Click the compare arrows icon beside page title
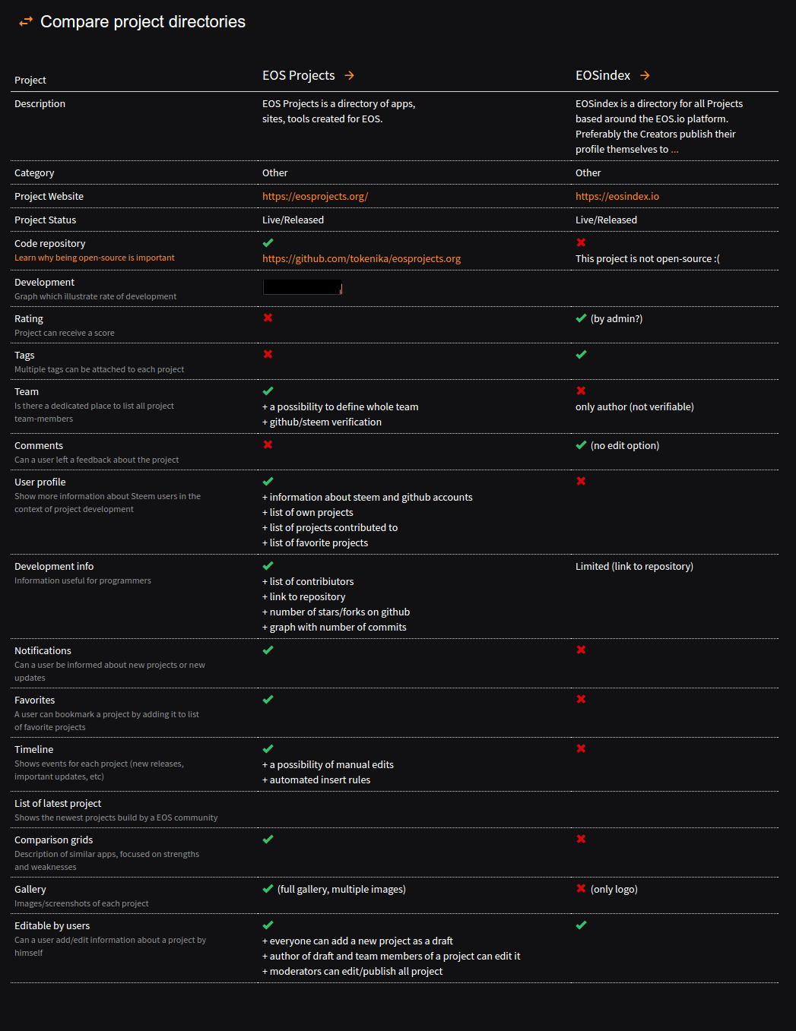This screenshot has height=1031, width=796. (26, 22)
